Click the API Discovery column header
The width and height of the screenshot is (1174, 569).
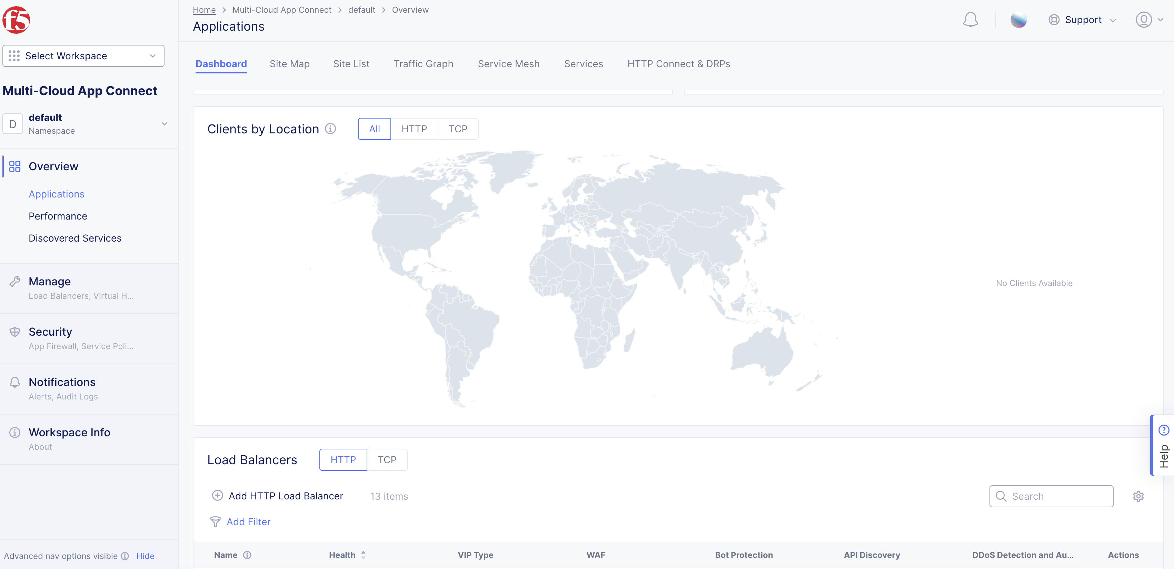[872, 555]
